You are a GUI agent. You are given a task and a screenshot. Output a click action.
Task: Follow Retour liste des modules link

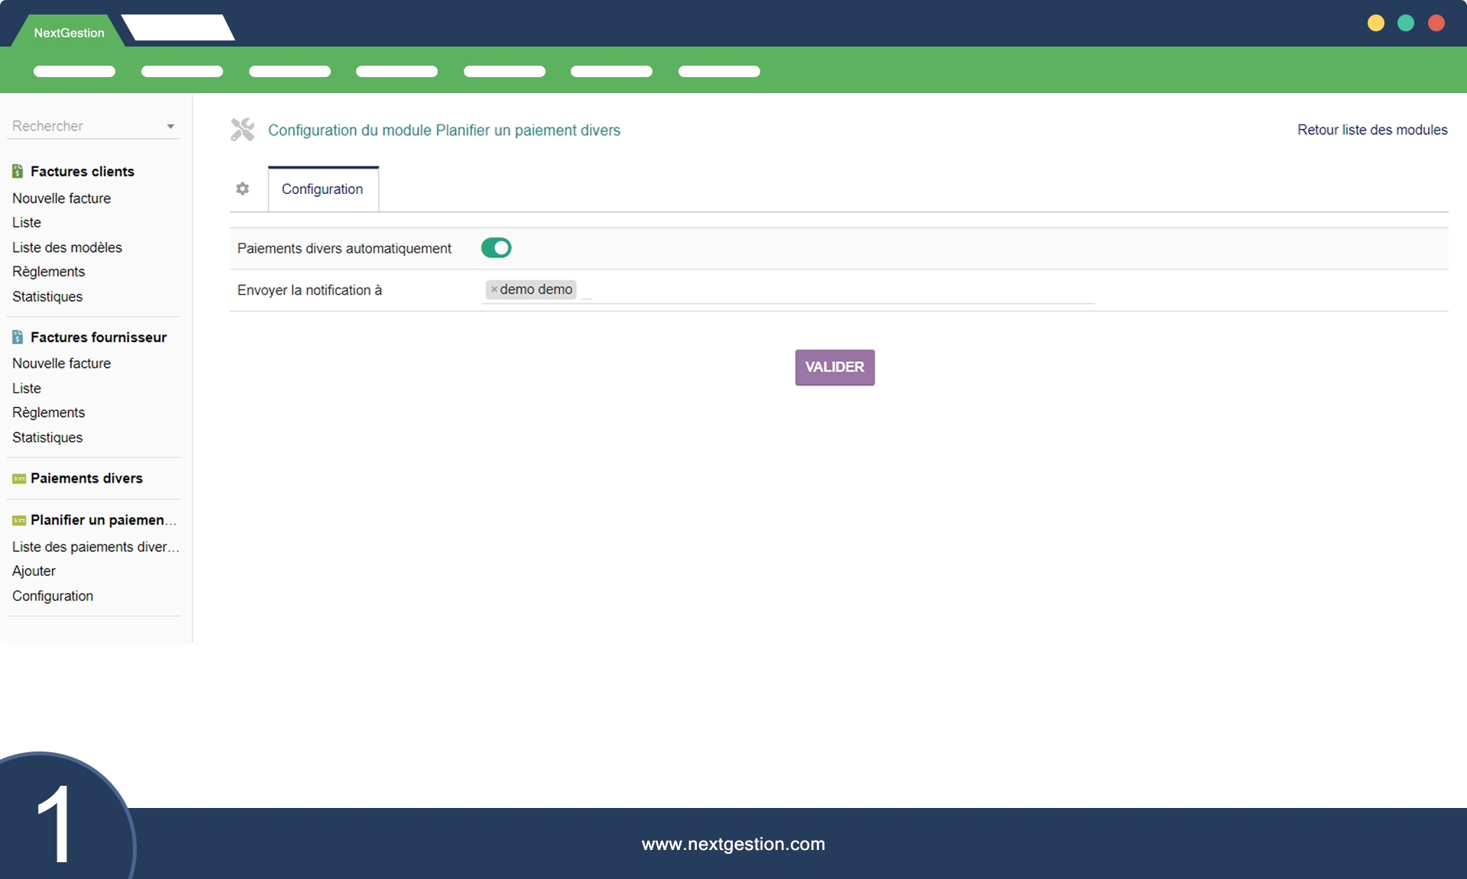click(1371, 130)
